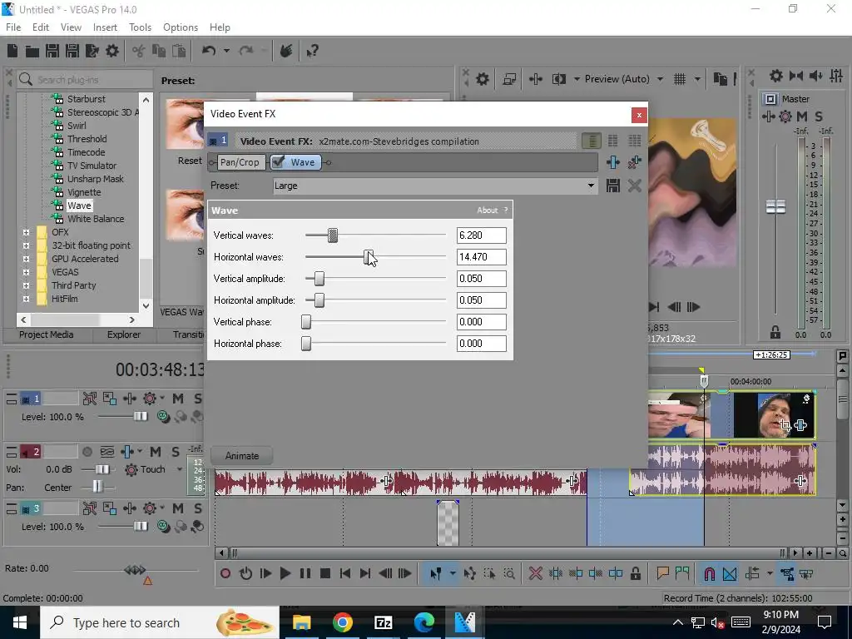Click the Master bus FX gear icon

click(x=785, y=116)
